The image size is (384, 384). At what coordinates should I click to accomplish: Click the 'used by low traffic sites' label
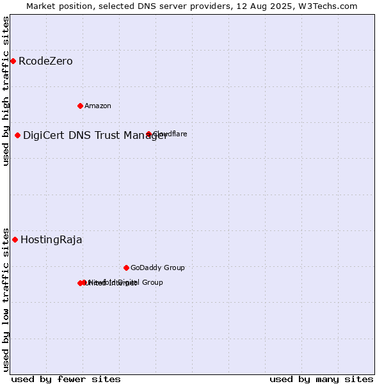pos(5,300)
